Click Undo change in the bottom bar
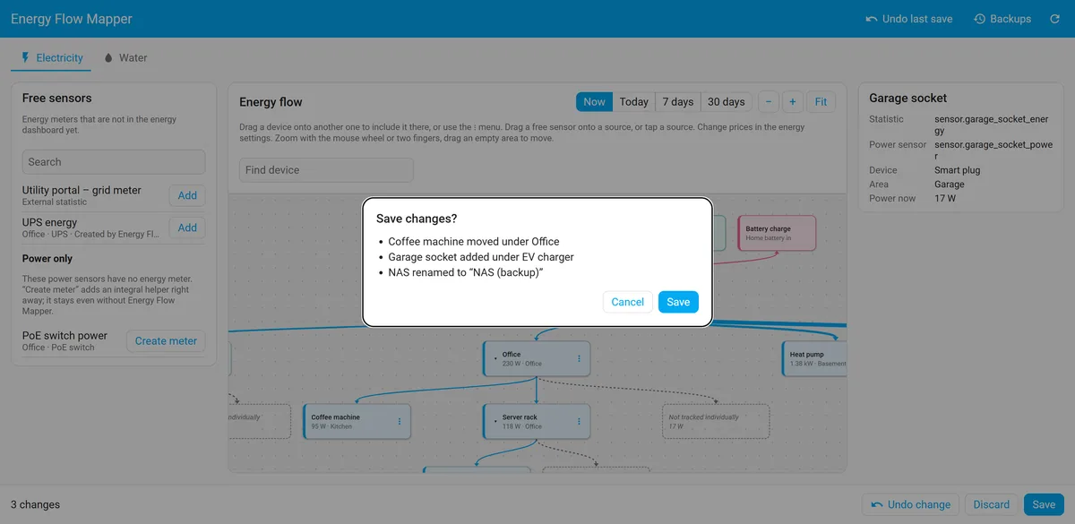This screenshot has height=524, width=1075. click(910, 504)
